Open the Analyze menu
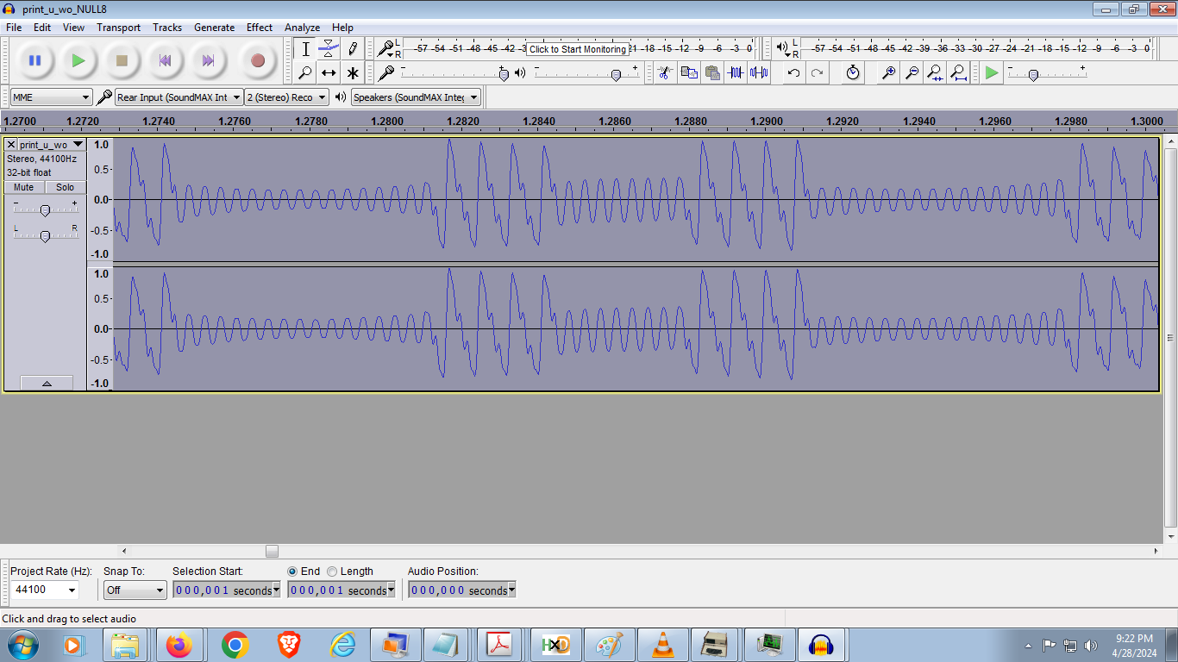The height and width of the screenshot is (662, 1178). click(303, 28)
